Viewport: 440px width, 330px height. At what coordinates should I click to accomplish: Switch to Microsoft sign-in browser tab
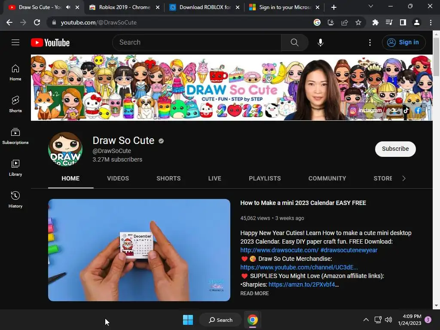[285, 7]
